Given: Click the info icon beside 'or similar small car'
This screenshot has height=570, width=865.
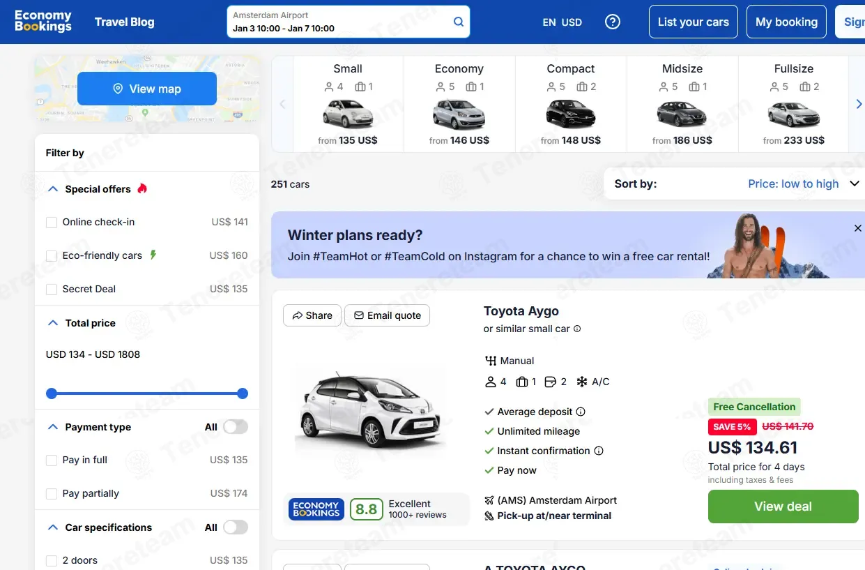Looking at the screenshot, I should (577, 329).
